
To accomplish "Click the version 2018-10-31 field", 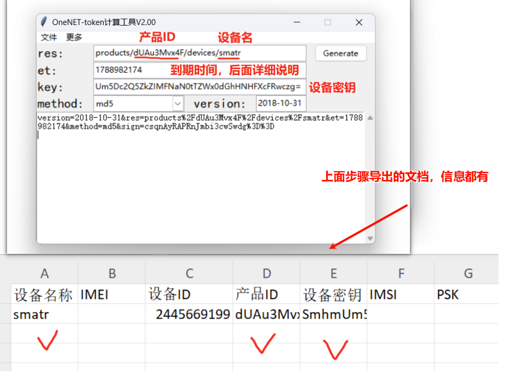I will pos(281,103).
